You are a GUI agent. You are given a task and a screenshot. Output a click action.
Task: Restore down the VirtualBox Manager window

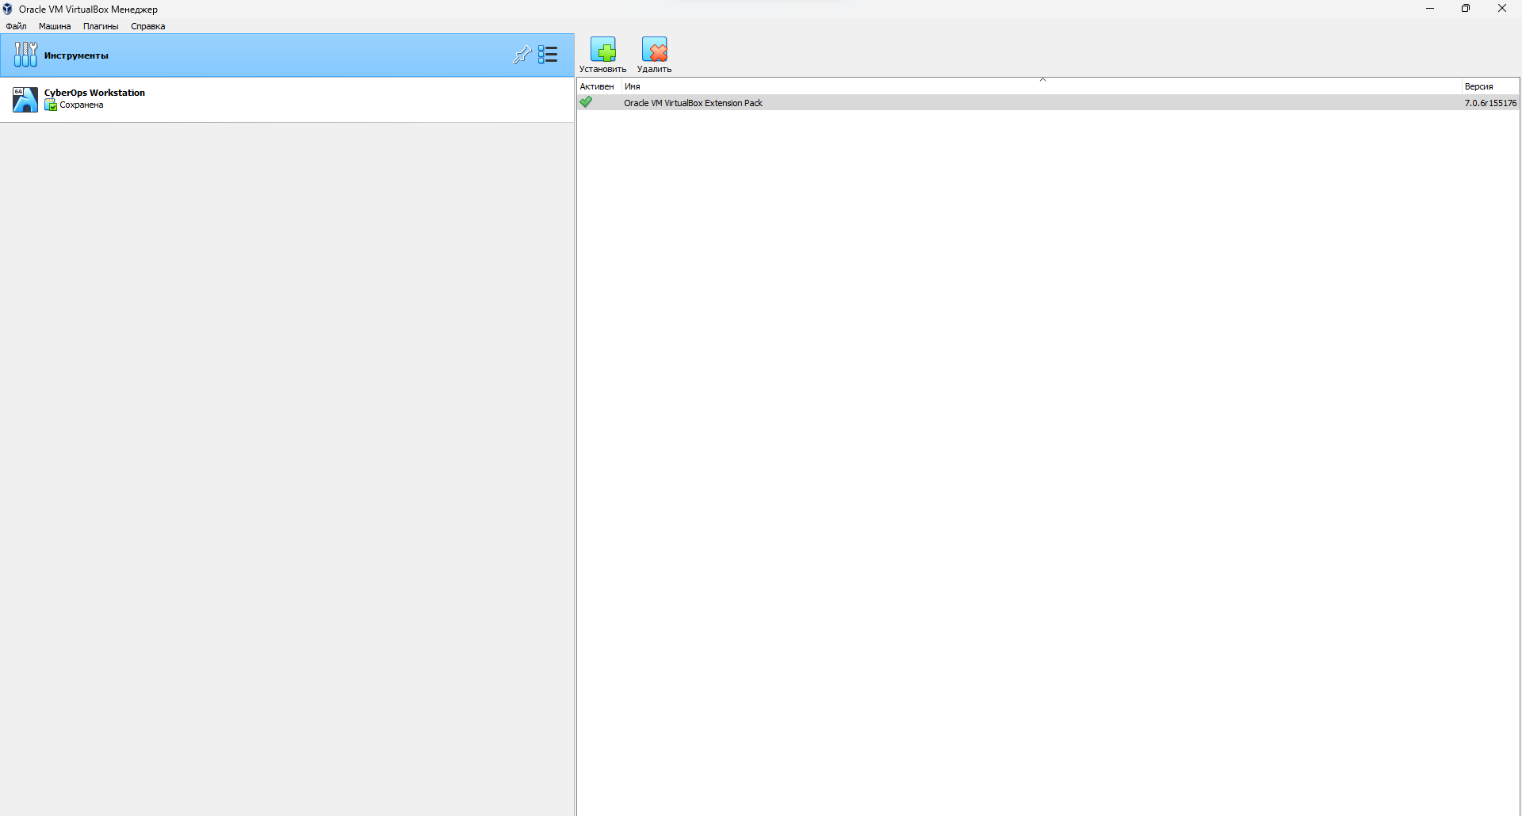pos(1466,9)
